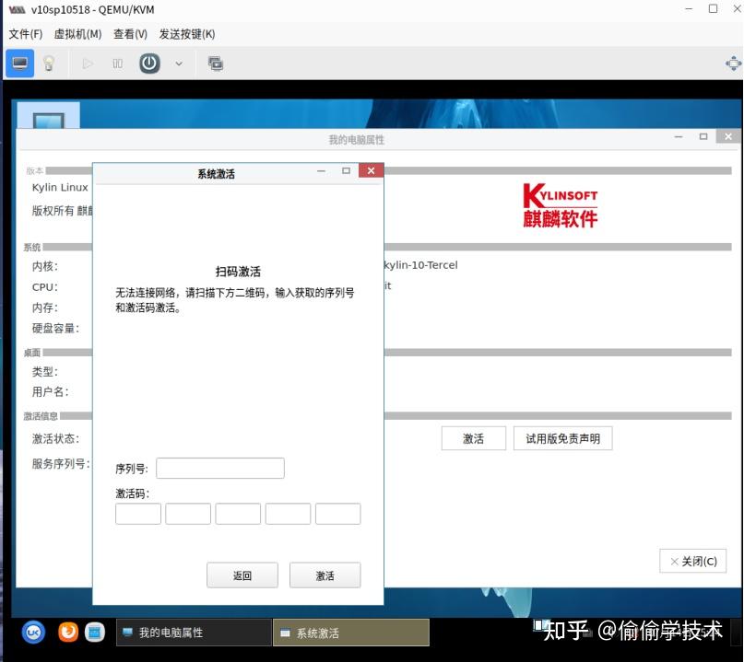Click the KYLINSOFT 麒麟软件 logo
This screenshot has height=662, width=744.
click(x=560, y=204)
